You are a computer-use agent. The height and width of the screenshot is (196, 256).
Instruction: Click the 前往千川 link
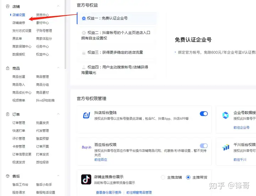click(x=240, y=159)
